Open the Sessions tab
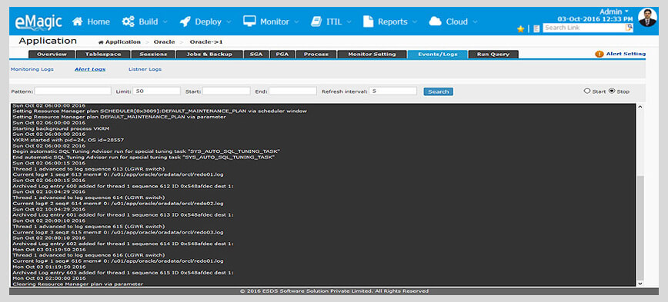This screenshot has width=668, height=302. pos(153,55)
